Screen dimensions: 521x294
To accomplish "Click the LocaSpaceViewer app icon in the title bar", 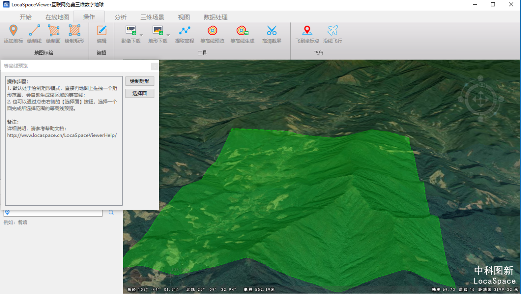I will click(6, 4).
